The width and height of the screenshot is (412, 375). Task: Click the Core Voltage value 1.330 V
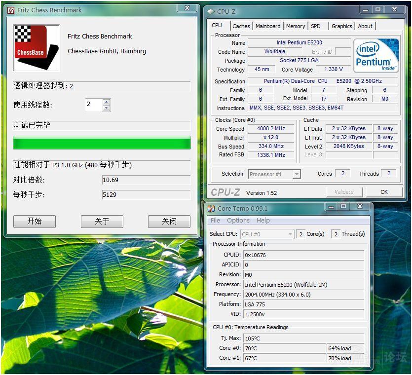point(333,70)
